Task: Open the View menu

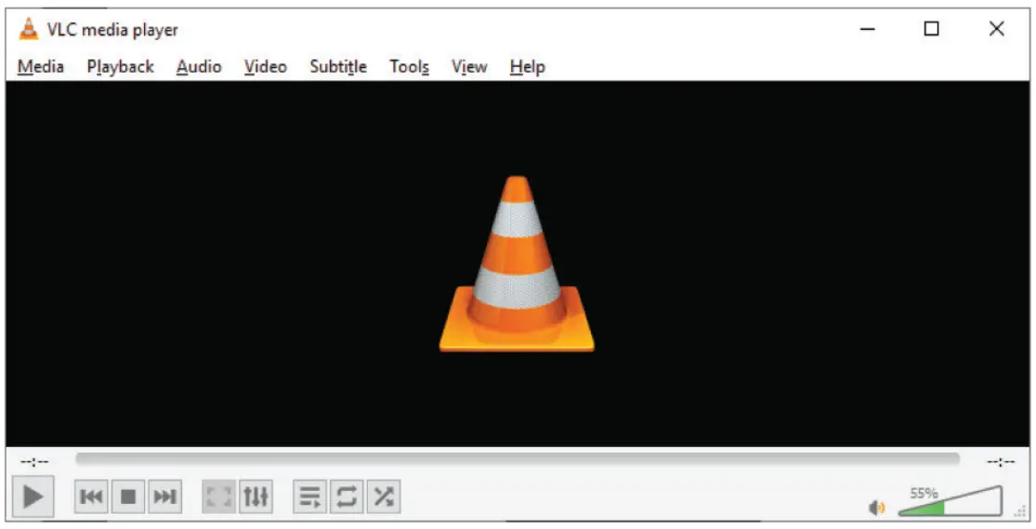Action: point(469,67)
